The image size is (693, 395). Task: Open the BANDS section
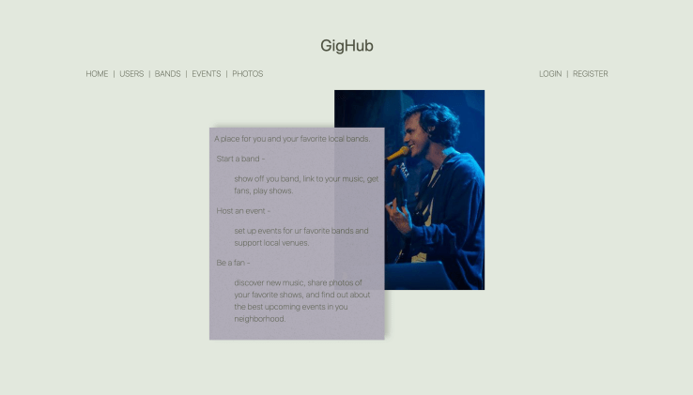point(167,74)
